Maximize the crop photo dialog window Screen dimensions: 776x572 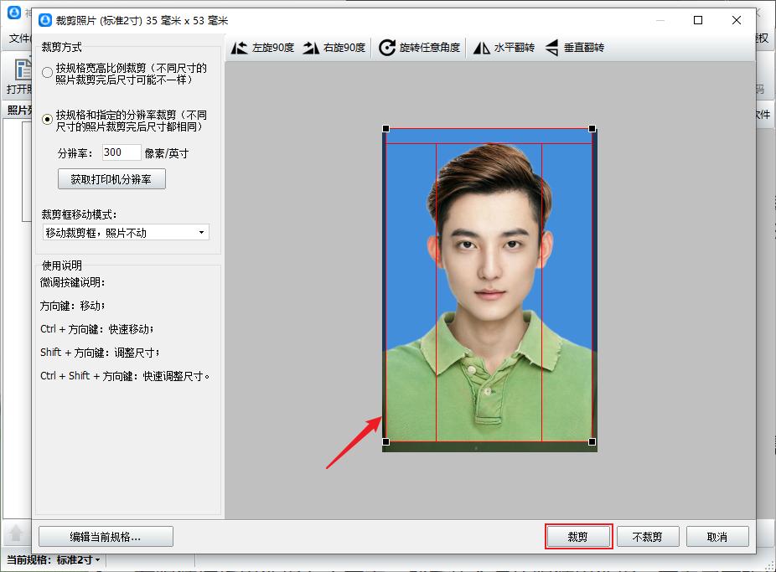pyautogui.click(x=698, y=20)
